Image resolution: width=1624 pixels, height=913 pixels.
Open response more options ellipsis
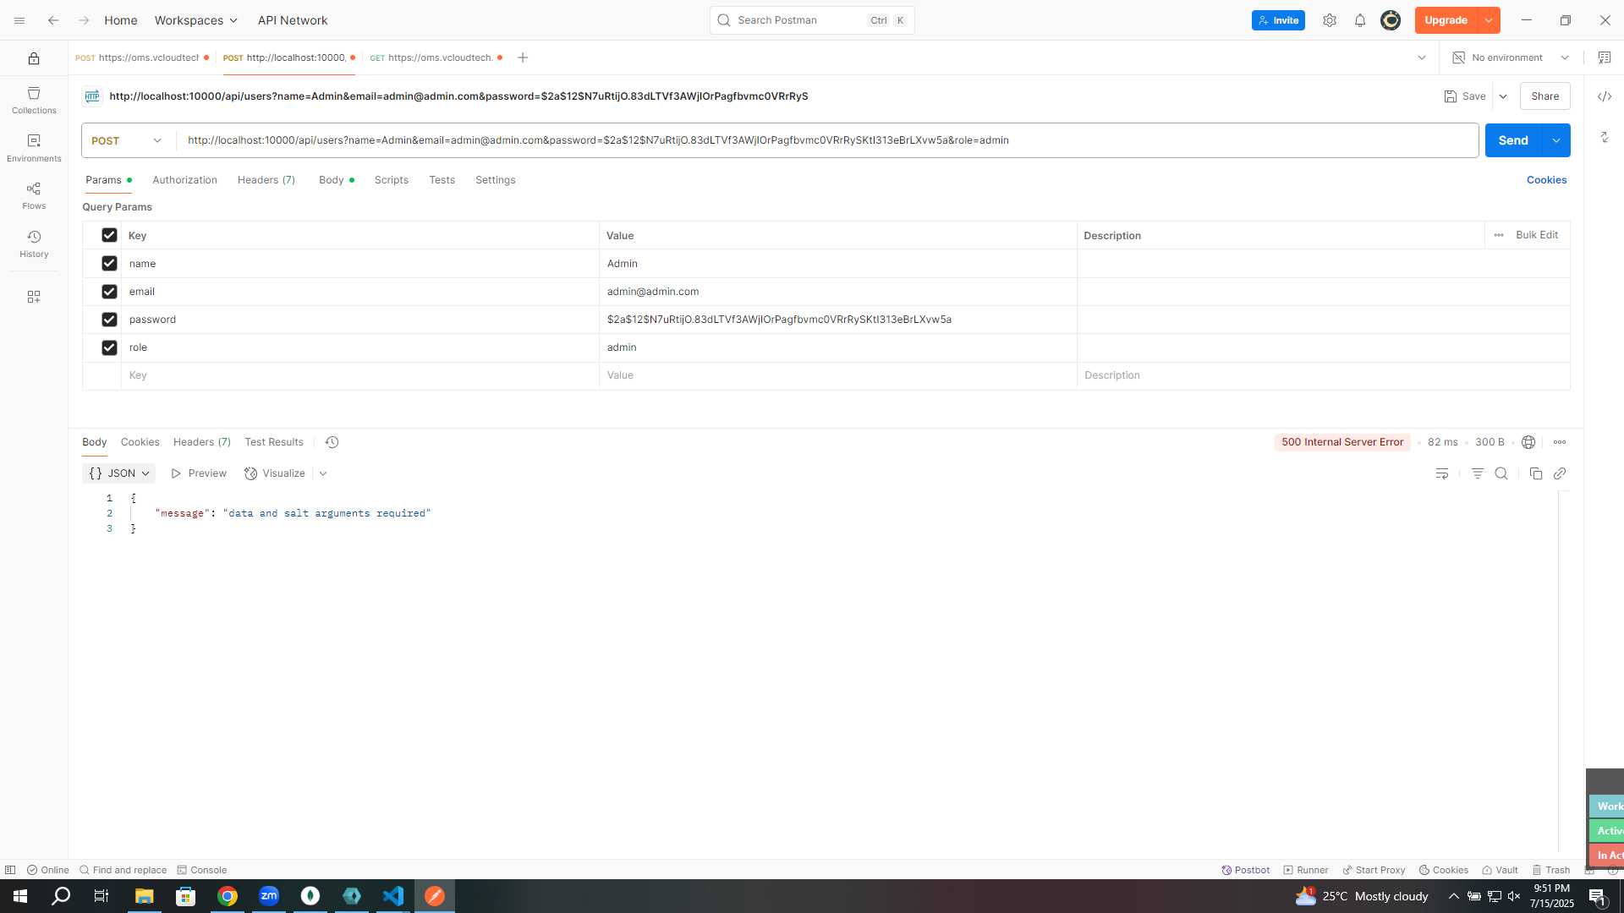[x=1560, y=442]
